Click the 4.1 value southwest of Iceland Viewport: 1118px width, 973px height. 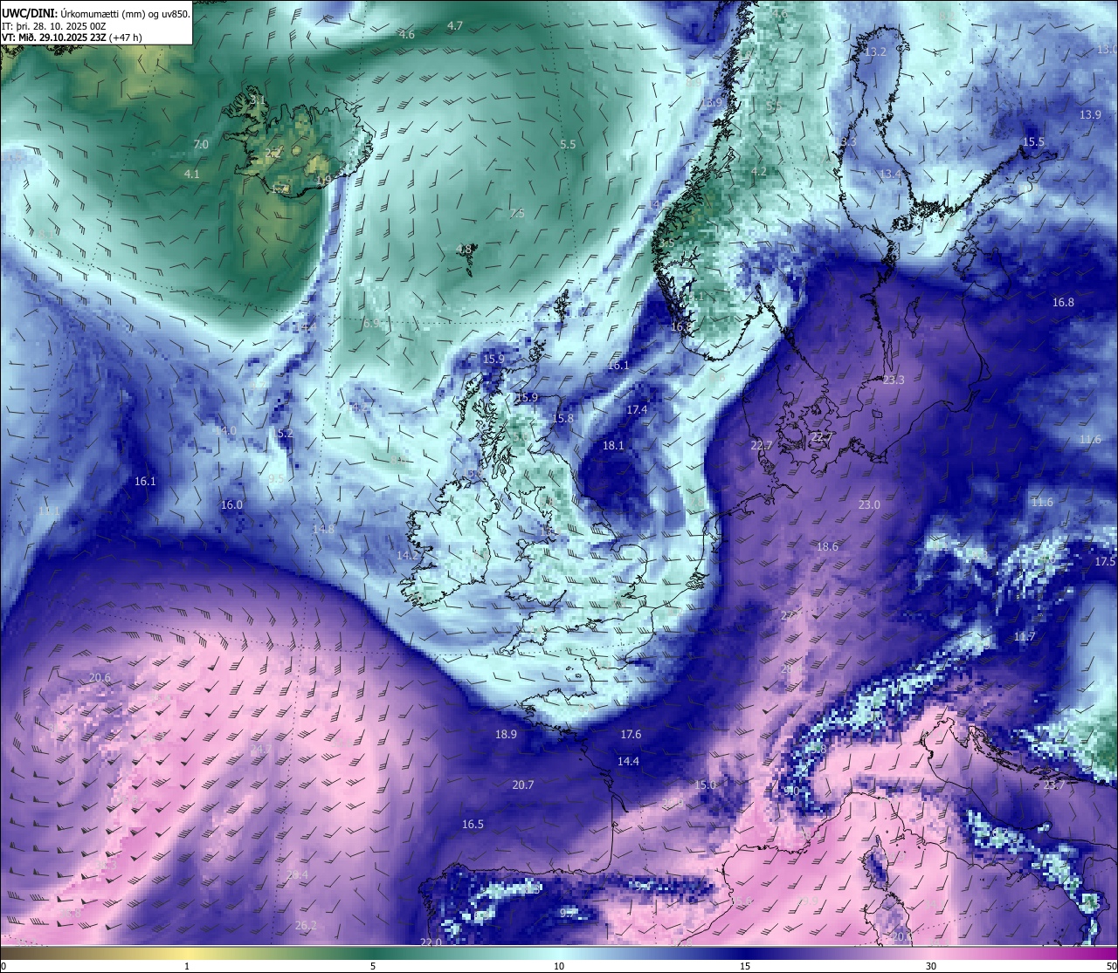point(192,175)
